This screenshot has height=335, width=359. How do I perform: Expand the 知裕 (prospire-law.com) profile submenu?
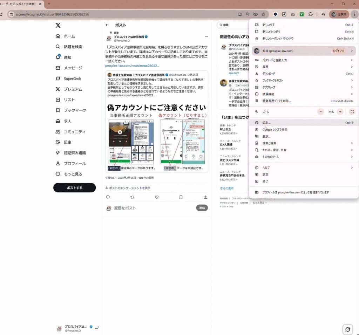304,51
